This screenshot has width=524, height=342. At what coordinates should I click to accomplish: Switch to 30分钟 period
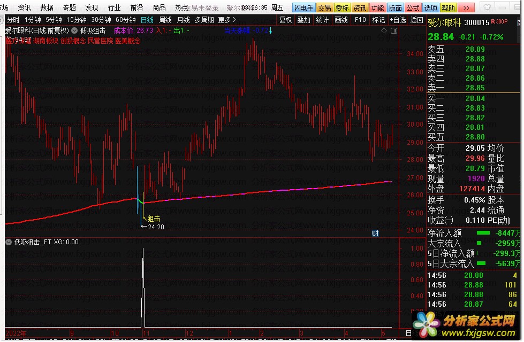tap(101, 20)
